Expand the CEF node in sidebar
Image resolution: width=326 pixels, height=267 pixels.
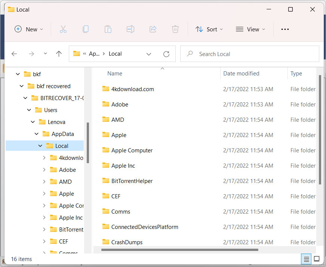point(44,241)
